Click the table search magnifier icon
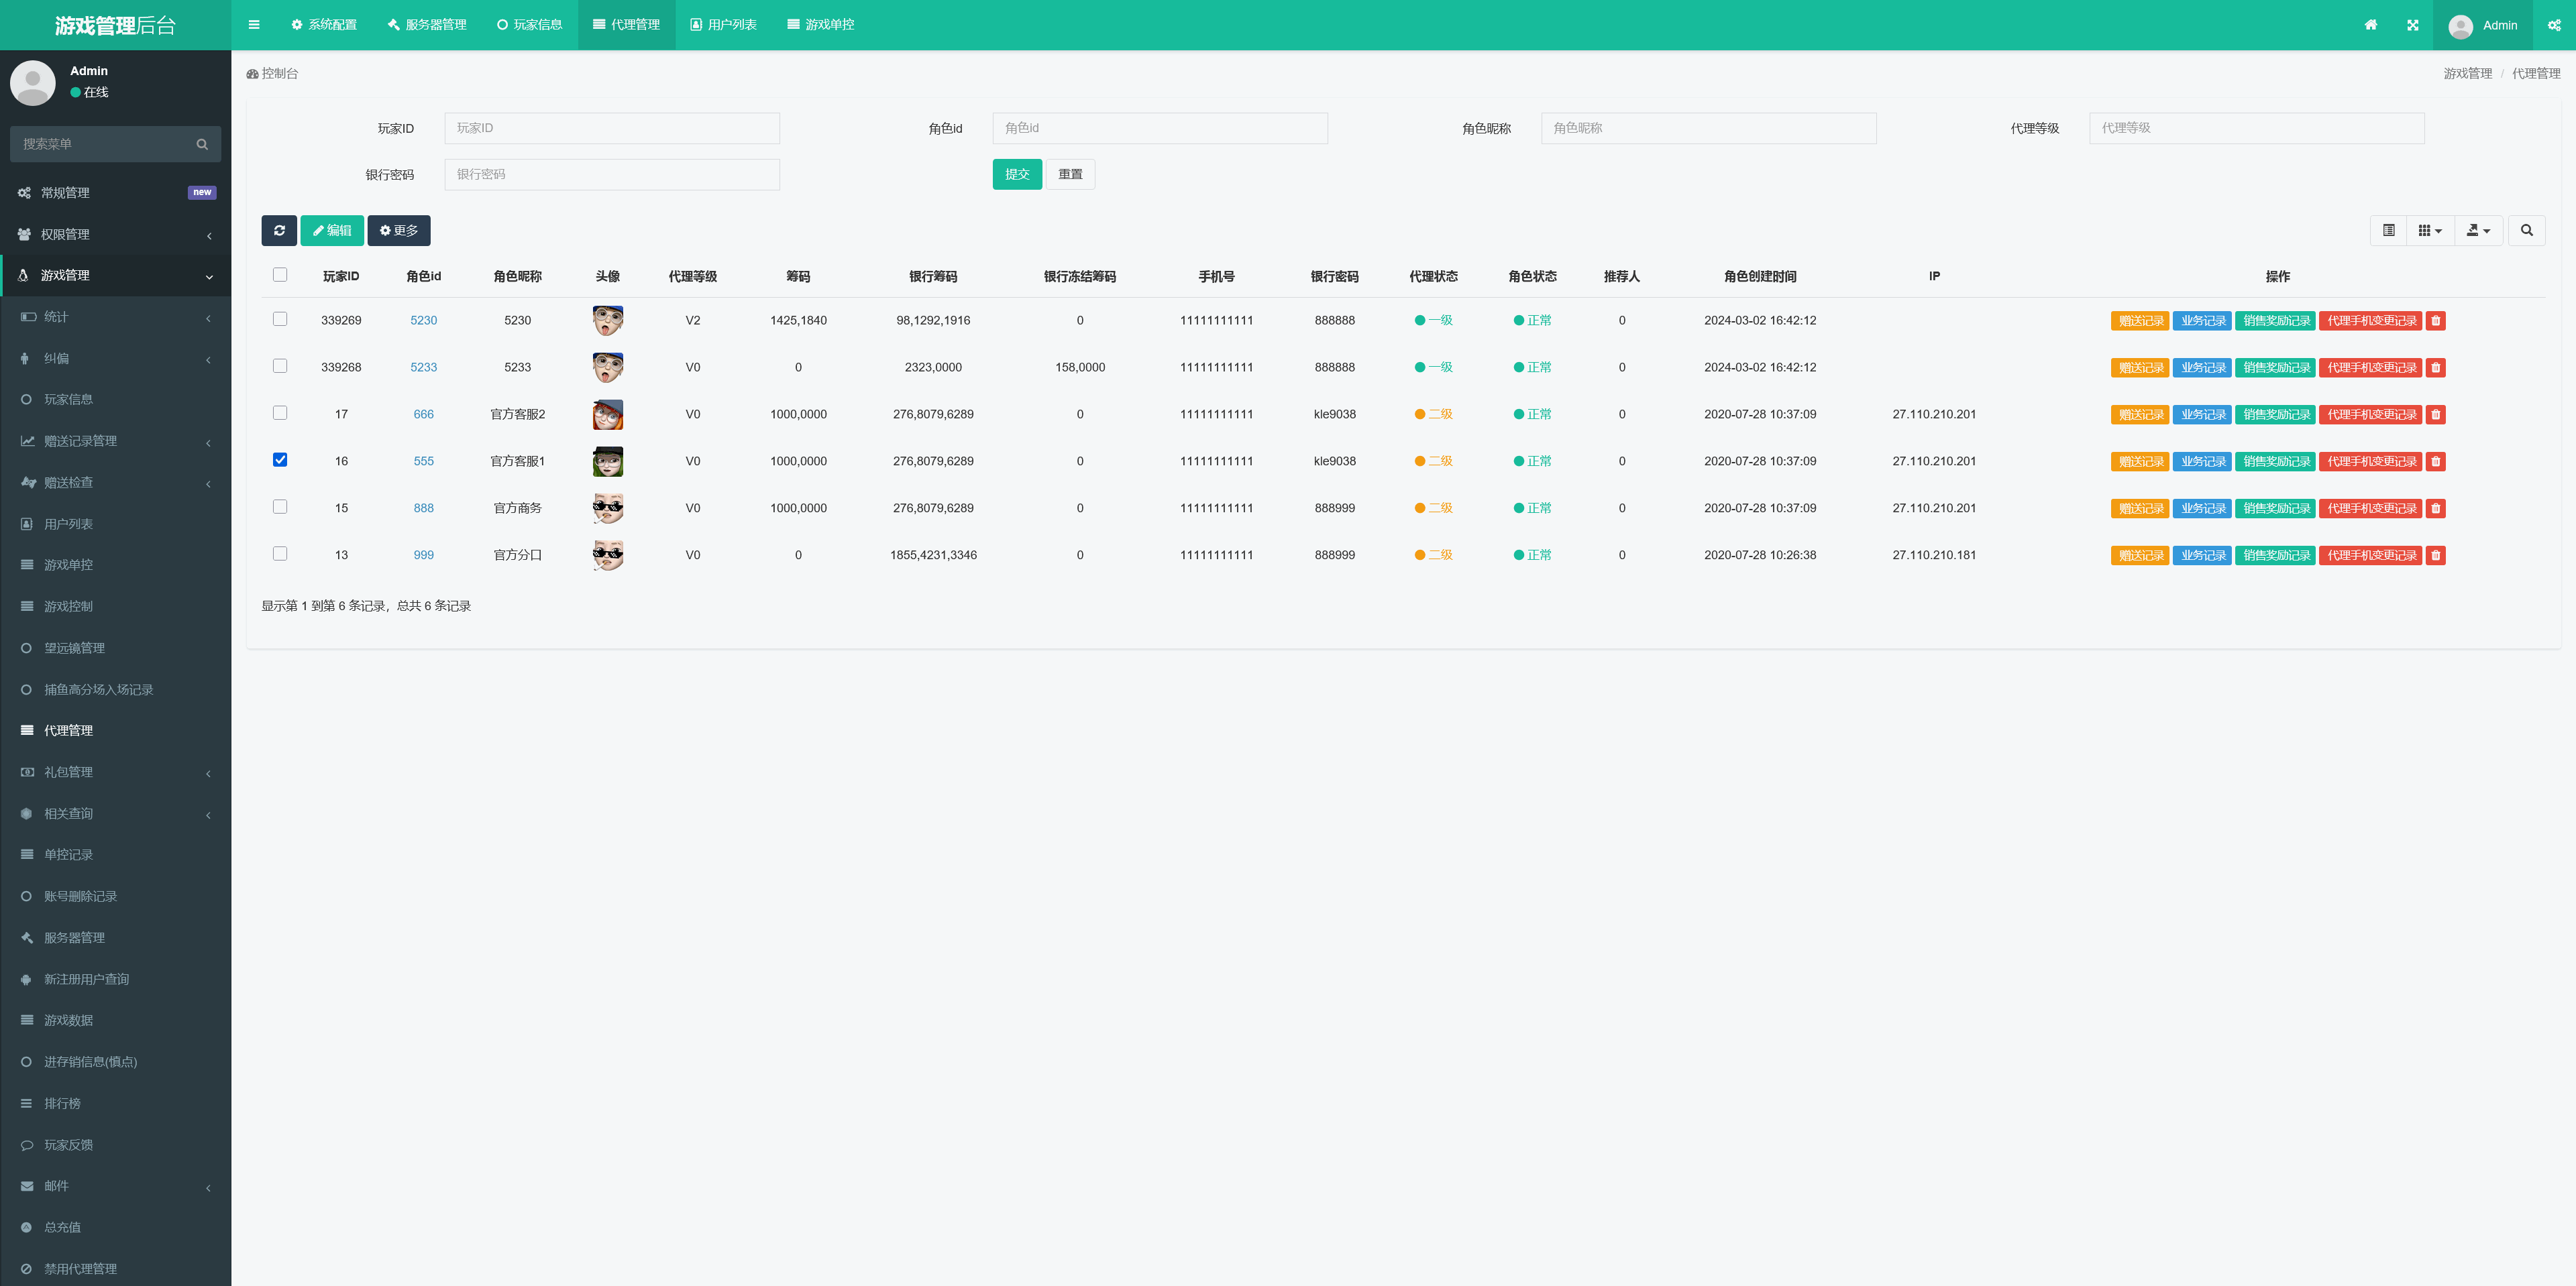This screenshot has height=1286, width=2576. (2526, 231)
